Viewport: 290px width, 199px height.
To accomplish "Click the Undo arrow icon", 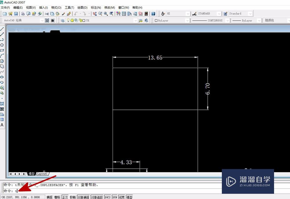I will click(x=76, y=14).
